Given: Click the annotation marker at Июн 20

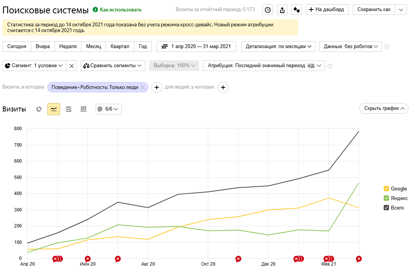Looking at the screenshot, I should (x=88, y=259).
